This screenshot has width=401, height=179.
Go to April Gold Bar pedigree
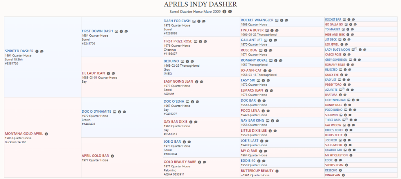click(x=96, y=156)
